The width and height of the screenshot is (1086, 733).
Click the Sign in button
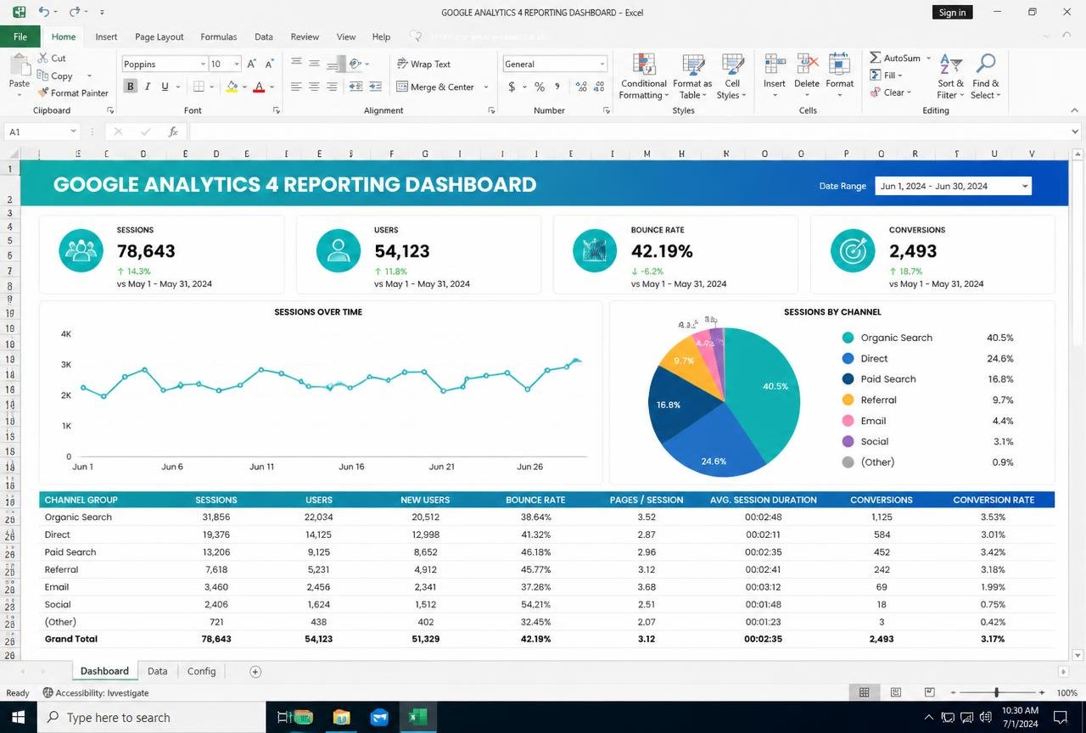pos(952,12)
